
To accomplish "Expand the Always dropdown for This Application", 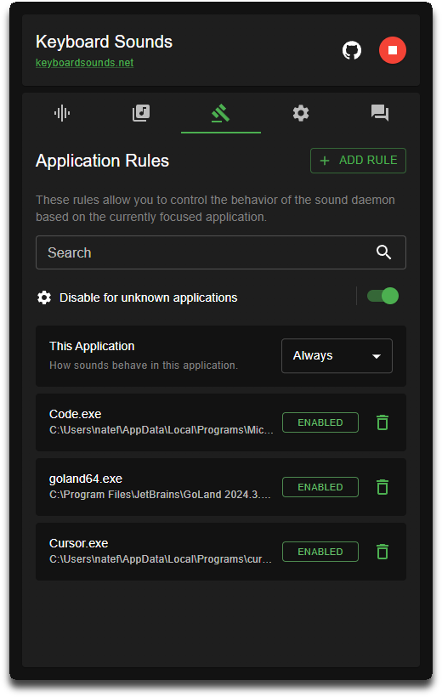I will point(337,355).
